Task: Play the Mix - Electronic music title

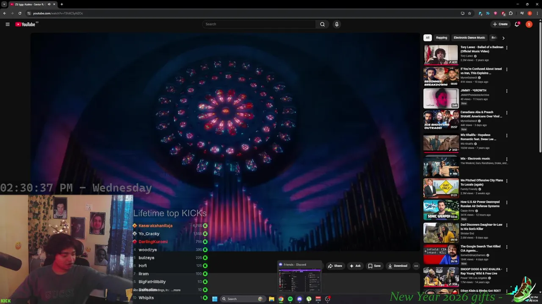Action: pyautogui.click(x=475, y=159)
